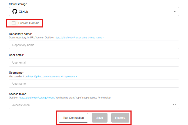Click the Cloud storage heading label
The image size is (188, 125).
click(18, 4)
